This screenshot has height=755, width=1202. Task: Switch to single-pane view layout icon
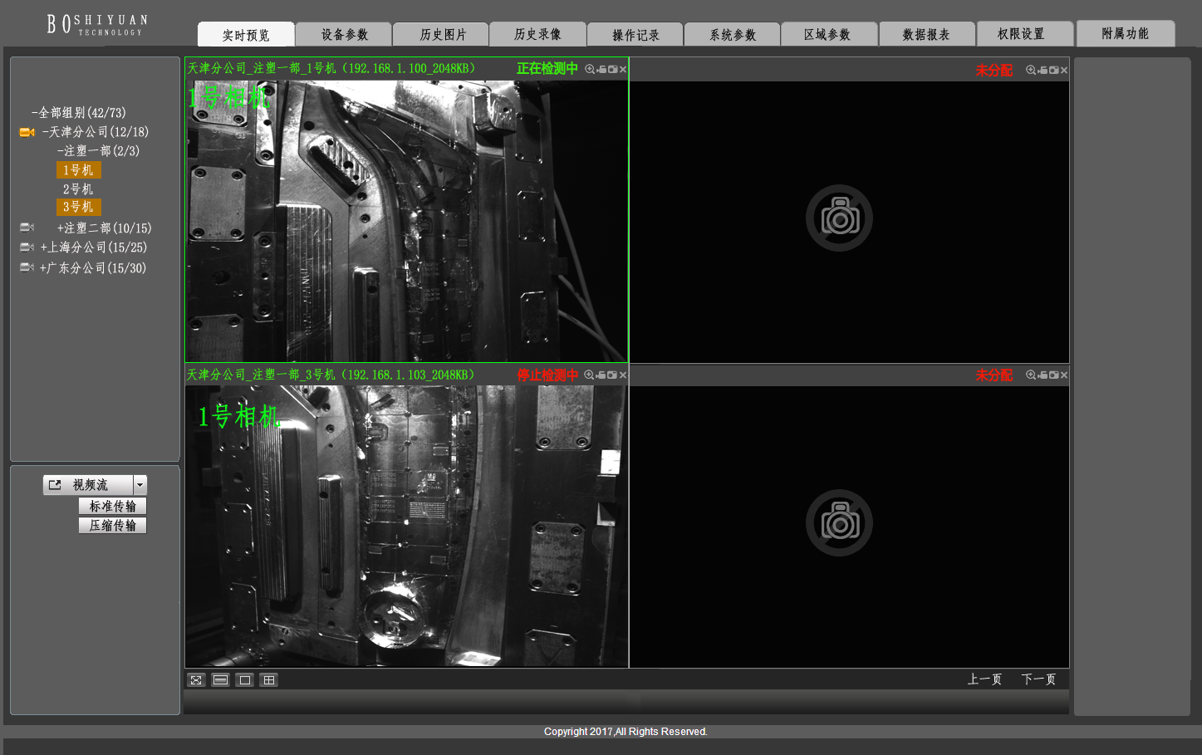tap(244, 680)
